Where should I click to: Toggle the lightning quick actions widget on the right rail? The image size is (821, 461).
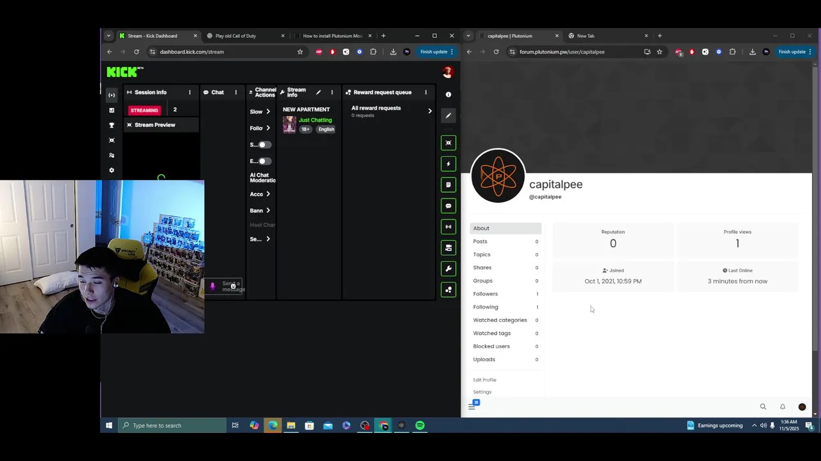point(448,164)
